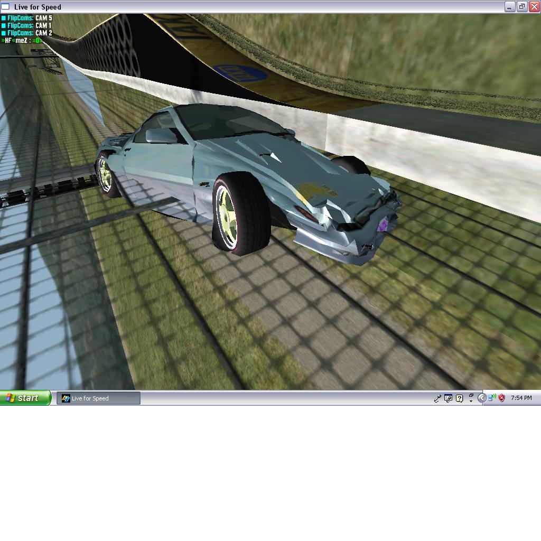Click the Live for Speed title bar text
Screen dimensions: 541x541
point(38,7)
